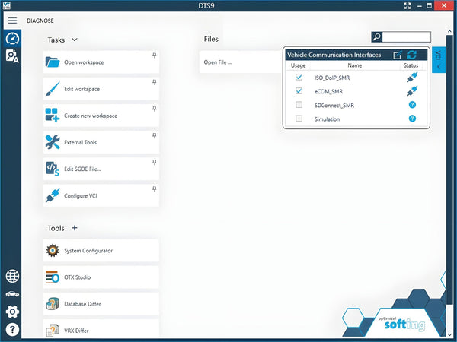Click inside the search text field

(407, 36)
